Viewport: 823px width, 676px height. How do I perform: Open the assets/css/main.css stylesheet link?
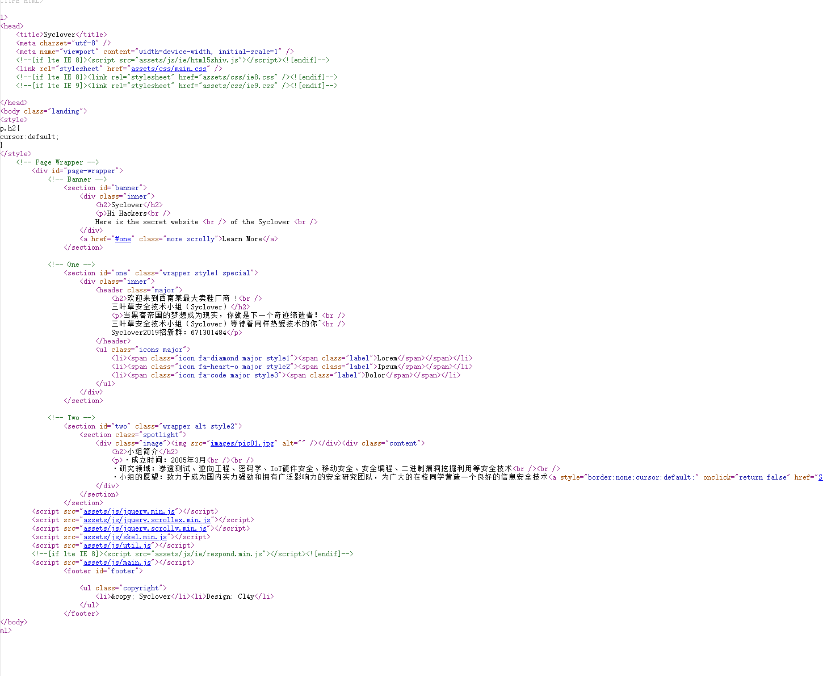168,68
